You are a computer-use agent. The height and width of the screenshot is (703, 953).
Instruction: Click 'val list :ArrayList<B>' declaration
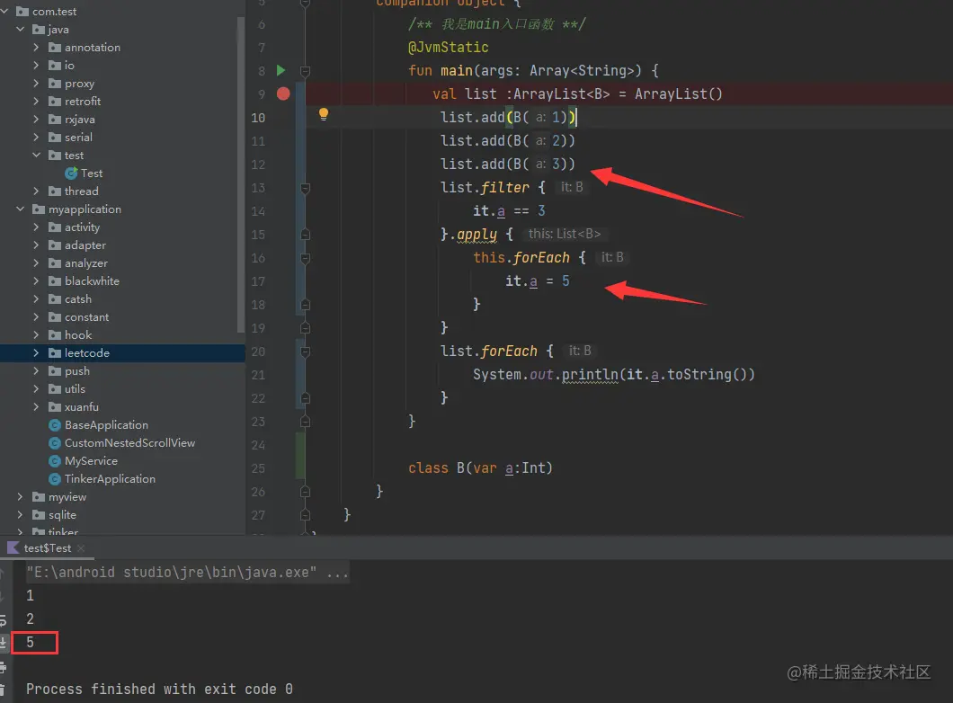[x=521, y=94]
